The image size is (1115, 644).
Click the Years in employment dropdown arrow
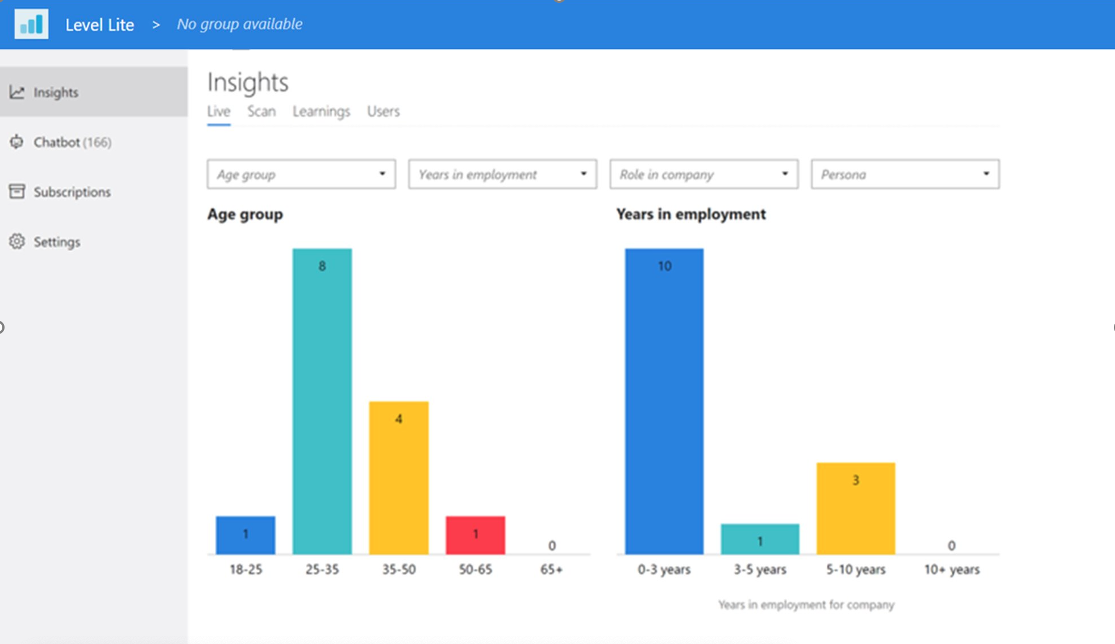(x=584, y=174)
